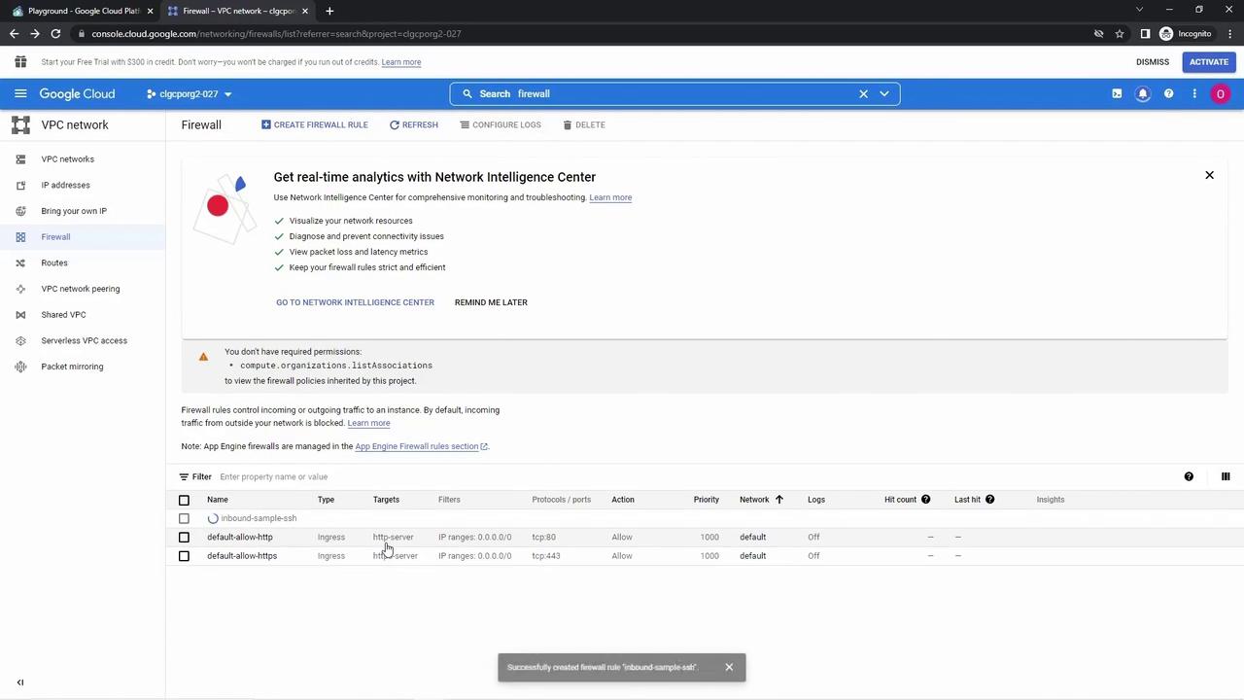1244x700 pixels.
Task: Open the default-allow-http rule
Action: click(240, 537)
